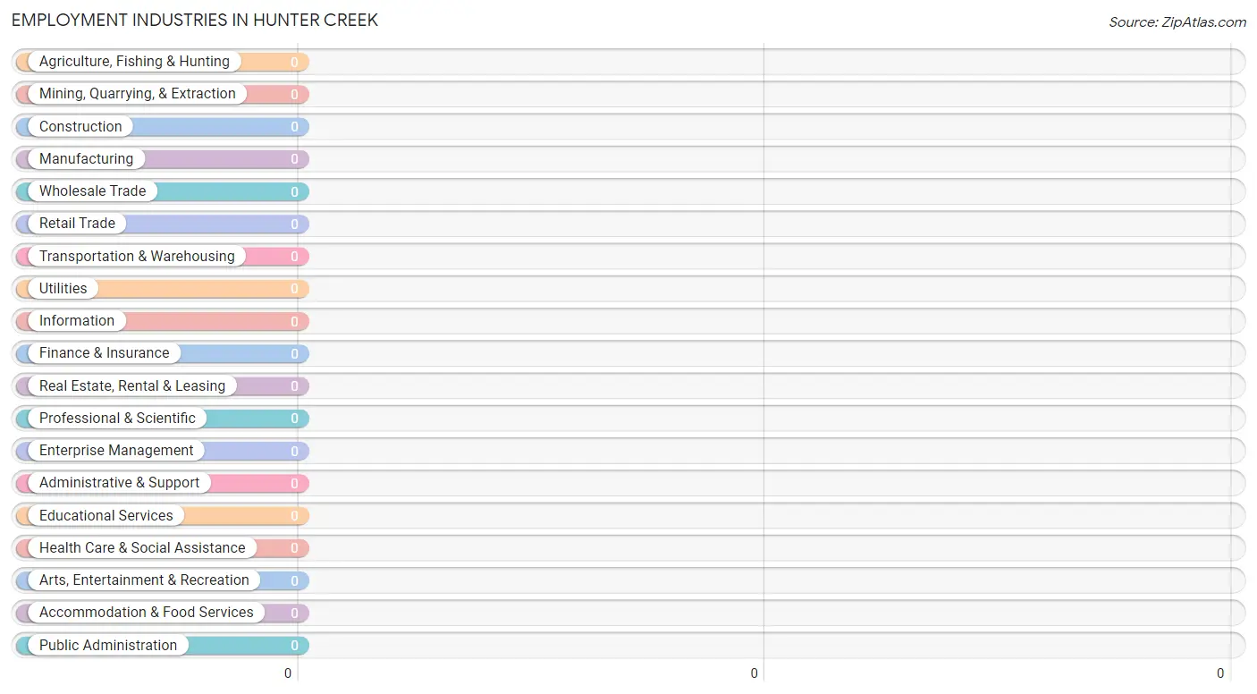This screenshot has width=1257, height=694.
Task: Click the zero value on the Retail Trade bar
Action: coord(295,224)
